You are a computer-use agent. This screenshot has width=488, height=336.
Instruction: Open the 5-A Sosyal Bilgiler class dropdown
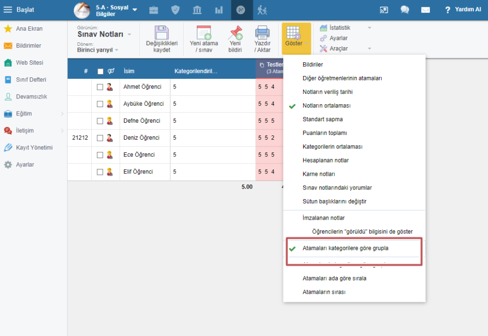pyautogui.click(x=117, y=10)
